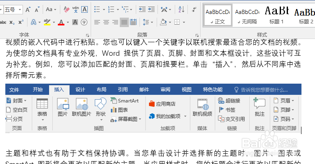Apply a numbered list with the Numbering icon

click(x=111, y=9)
